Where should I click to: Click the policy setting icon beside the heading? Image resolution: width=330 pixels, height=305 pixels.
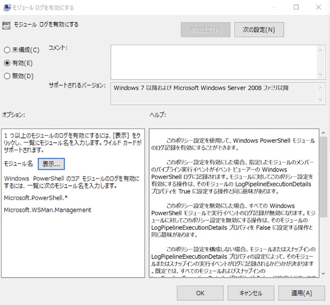[x=6, y=25]
